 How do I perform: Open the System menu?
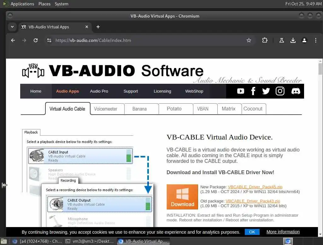point(62,4)
